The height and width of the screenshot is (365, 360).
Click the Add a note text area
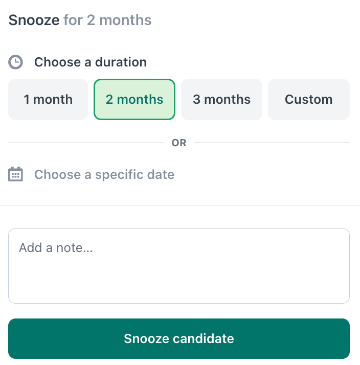179,266
